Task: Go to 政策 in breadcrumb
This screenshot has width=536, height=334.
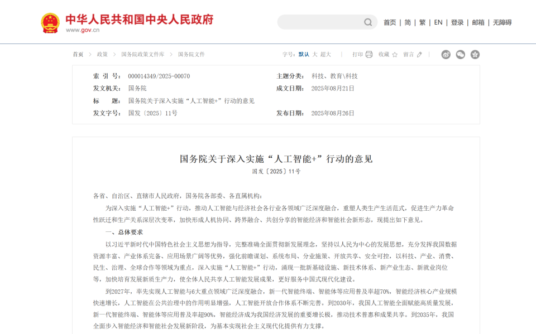Action: tap(102, 54)
